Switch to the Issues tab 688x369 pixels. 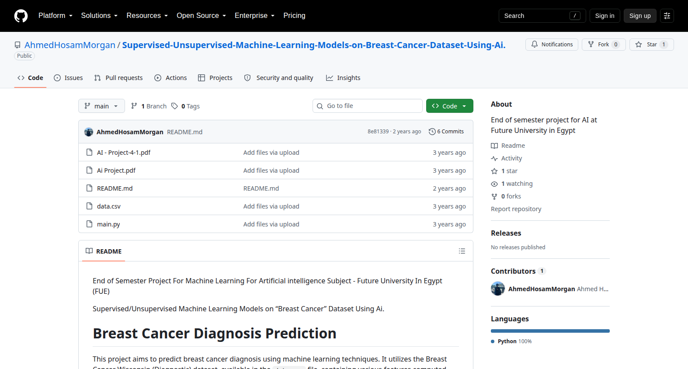(x=68, y=78)
